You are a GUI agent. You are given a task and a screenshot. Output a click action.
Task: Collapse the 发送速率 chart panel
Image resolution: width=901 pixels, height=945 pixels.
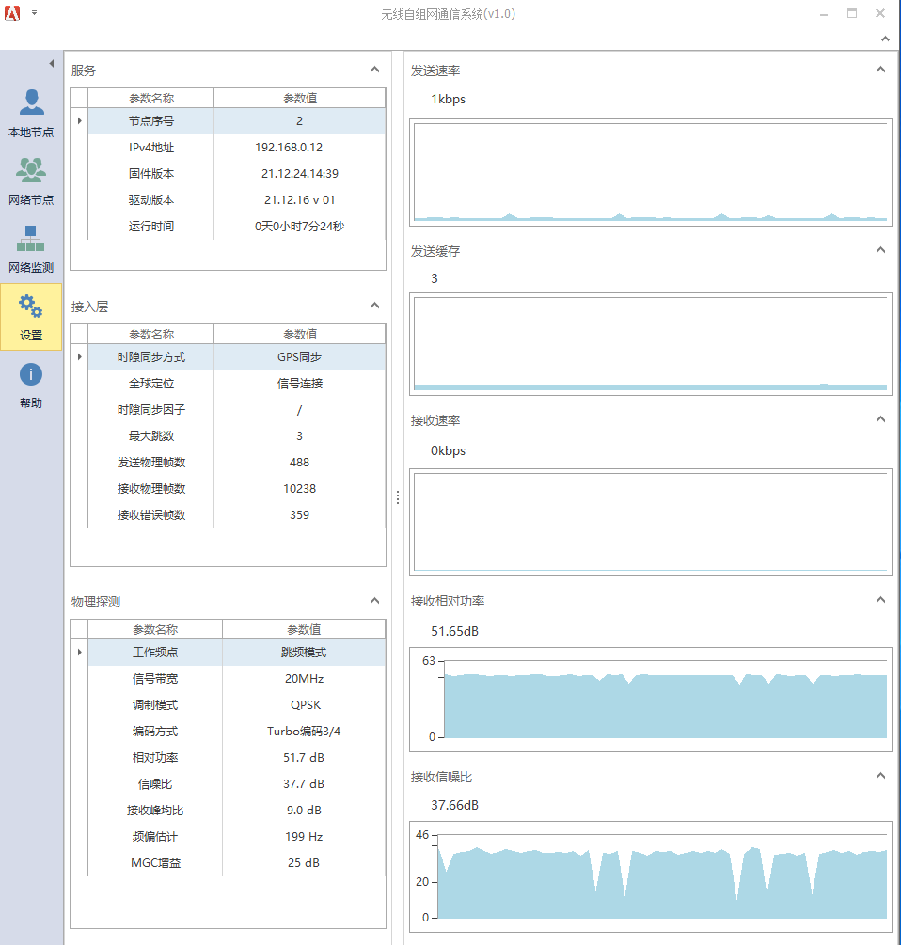(880, 70)
